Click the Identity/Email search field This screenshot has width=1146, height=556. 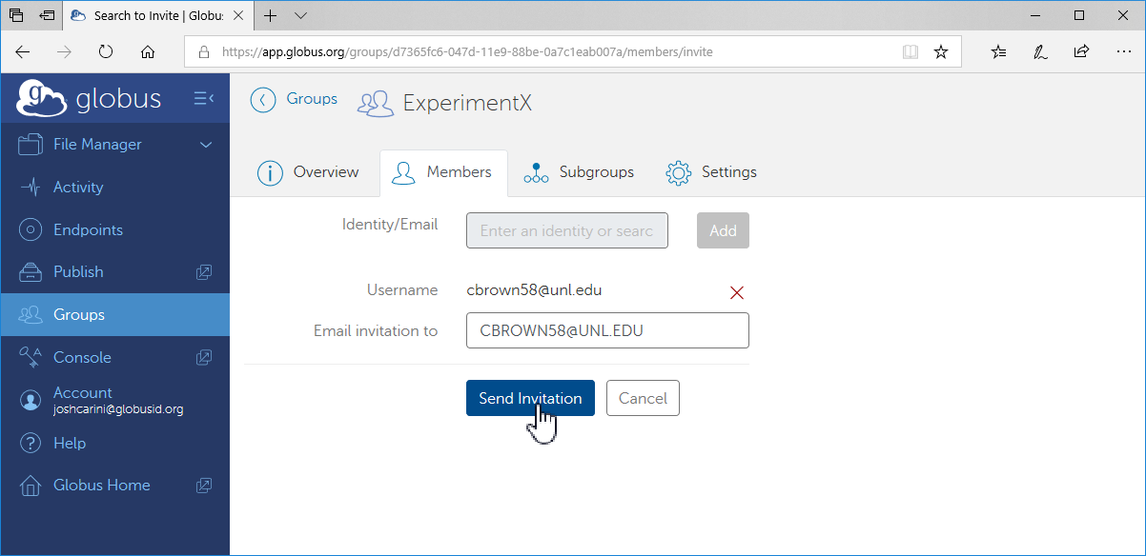point(566,230)
